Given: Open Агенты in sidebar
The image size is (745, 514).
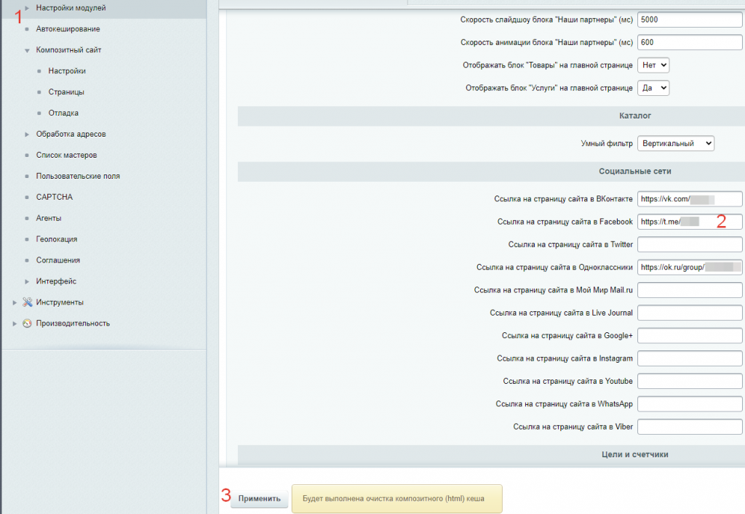Looking at the screenshot, I should click(x=49, y=218).
